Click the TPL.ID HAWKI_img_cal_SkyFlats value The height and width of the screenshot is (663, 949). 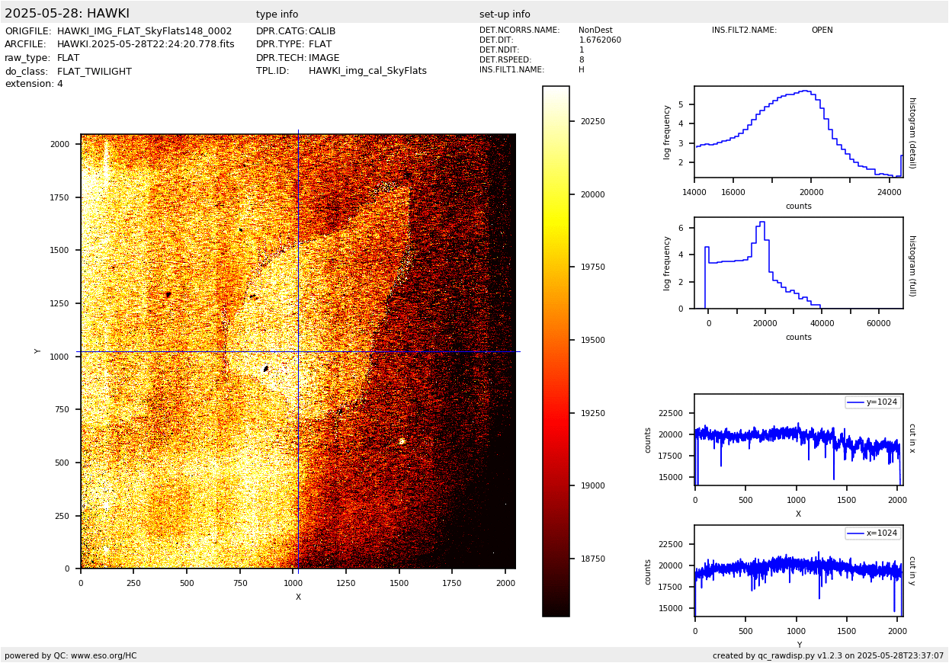pos(367,71)
